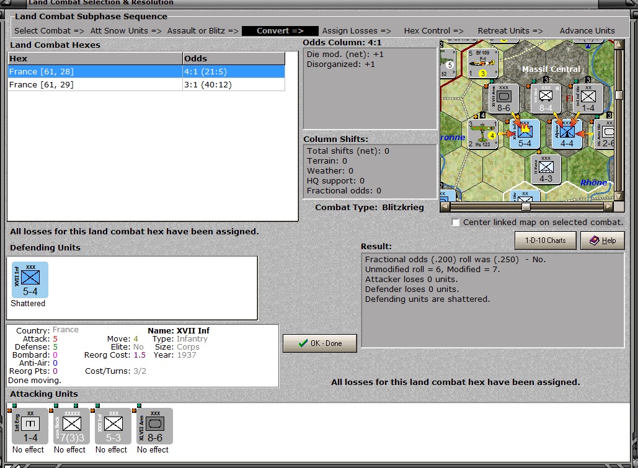Click the 3:1 (40:12) odds cell

click(x=234, y=85)
